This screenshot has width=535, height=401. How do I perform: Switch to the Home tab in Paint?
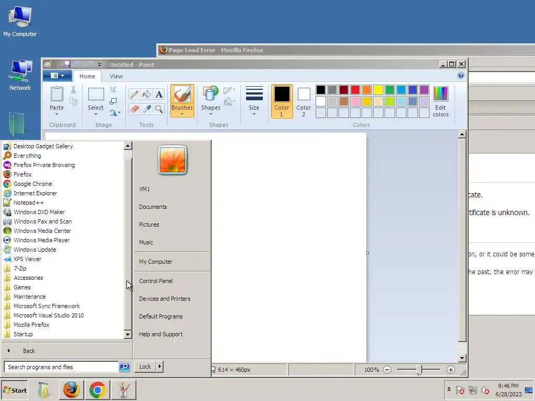[x=87, y=76]
